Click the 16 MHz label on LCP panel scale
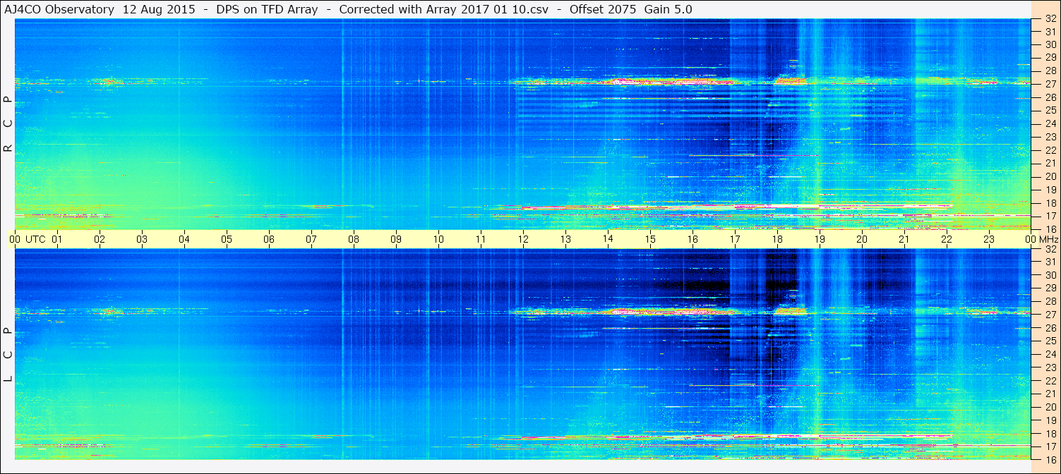This screenshot has width=1061, height=474. [1050, 459]
